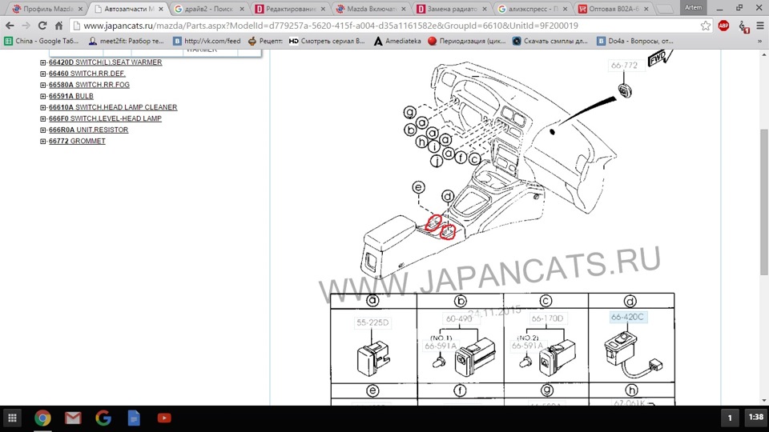The height and width of the screenshot is (432, 769).
Task: Expand the 66772 GROMMET node
Action: point(43,142)
